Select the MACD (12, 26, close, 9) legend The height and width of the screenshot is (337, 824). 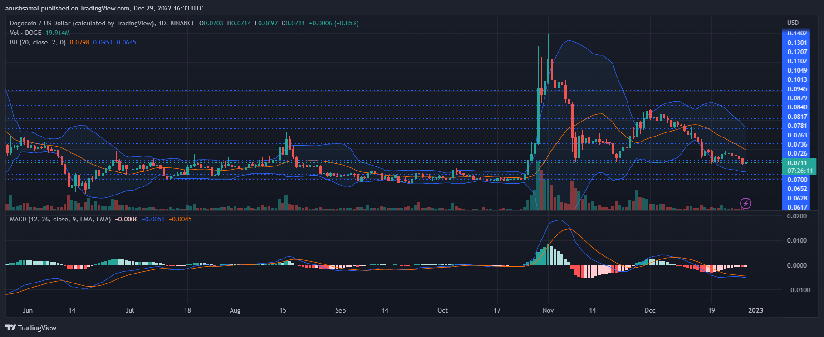pos(60,219)
